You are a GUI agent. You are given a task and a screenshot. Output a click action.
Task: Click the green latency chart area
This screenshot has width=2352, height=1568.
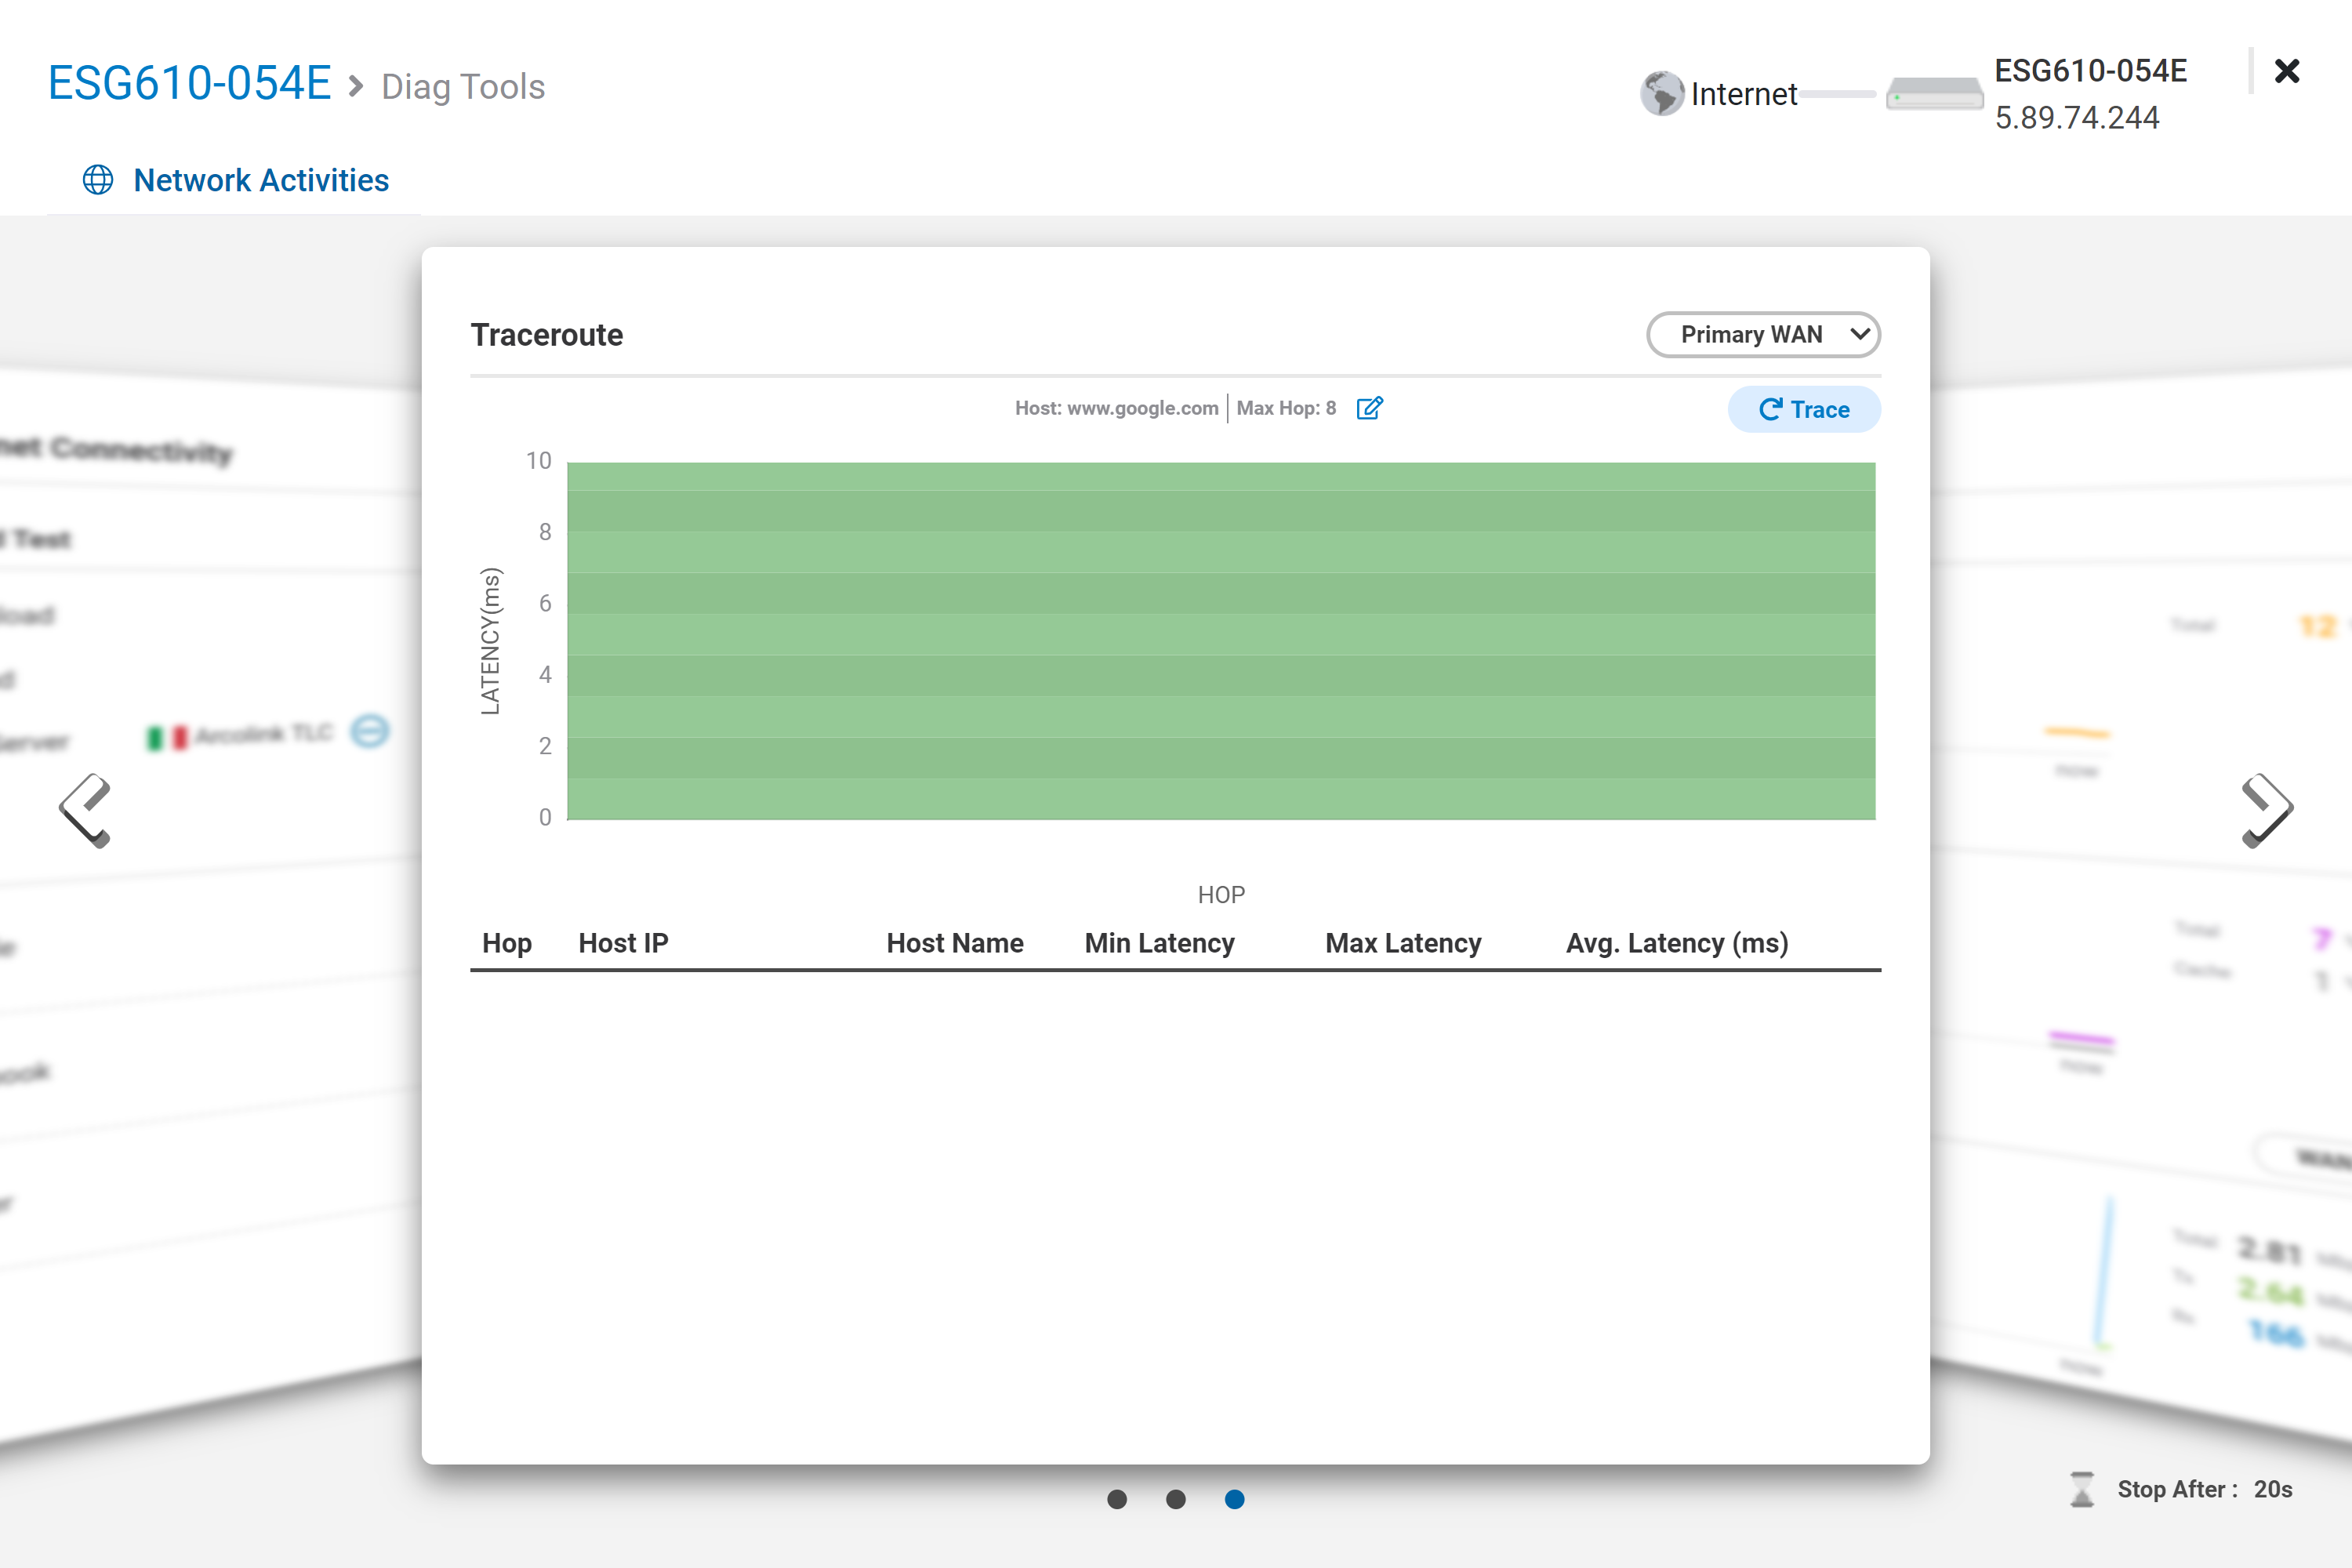1221,640
